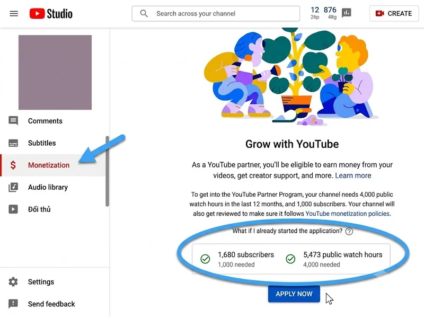Click the APPLY NOW button

pyautogui.click(x=294, y=294)
